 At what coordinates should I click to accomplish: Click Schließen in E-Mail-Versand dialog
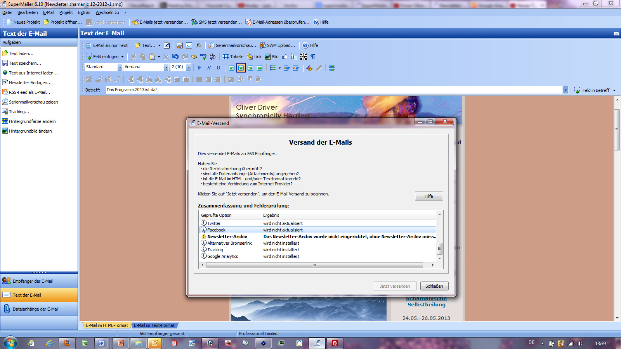[434, 286]
